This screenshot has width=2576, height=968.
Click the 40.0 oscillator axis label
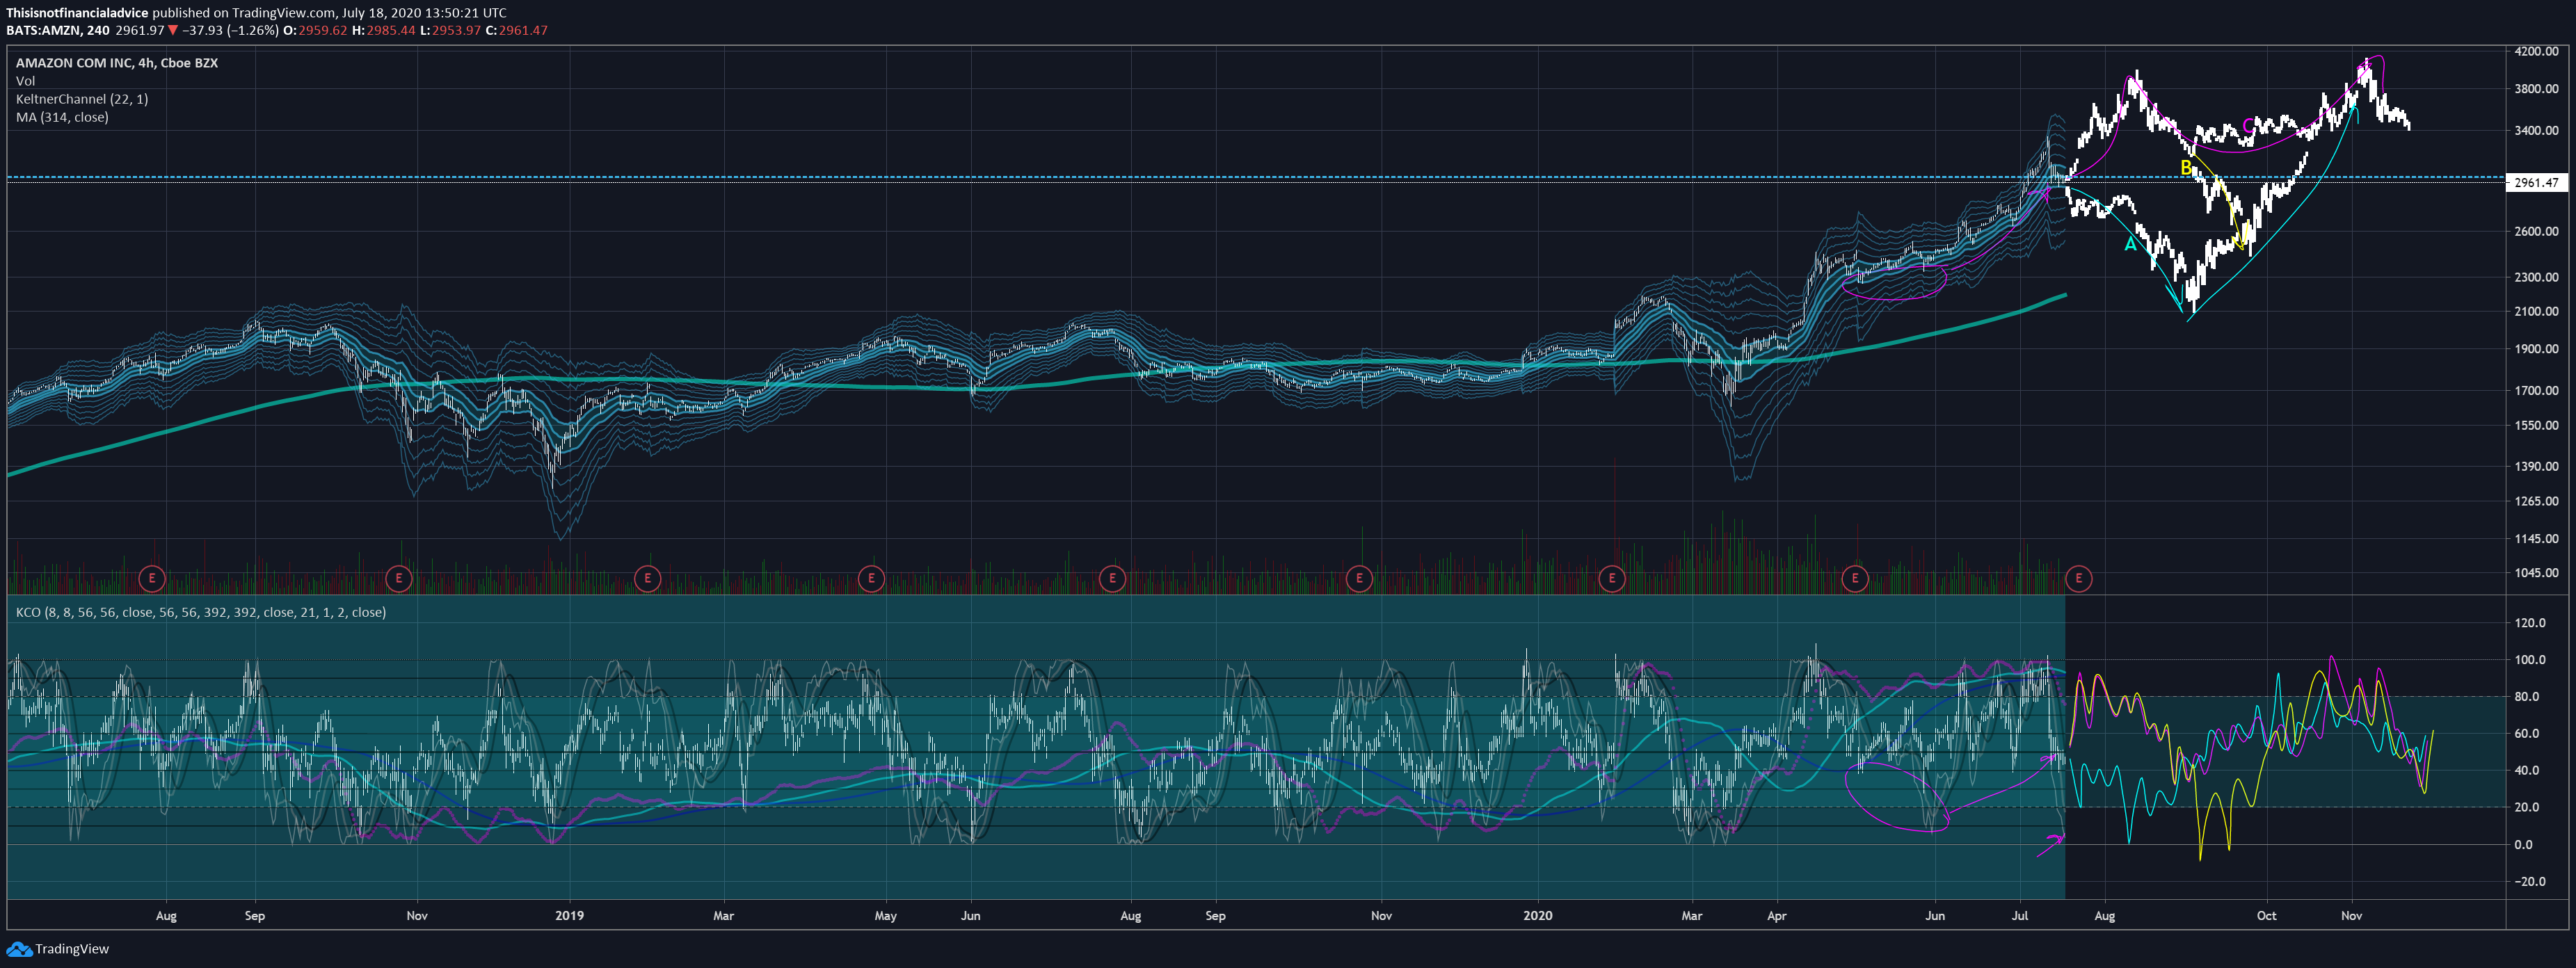click(x=2527, y=770)
